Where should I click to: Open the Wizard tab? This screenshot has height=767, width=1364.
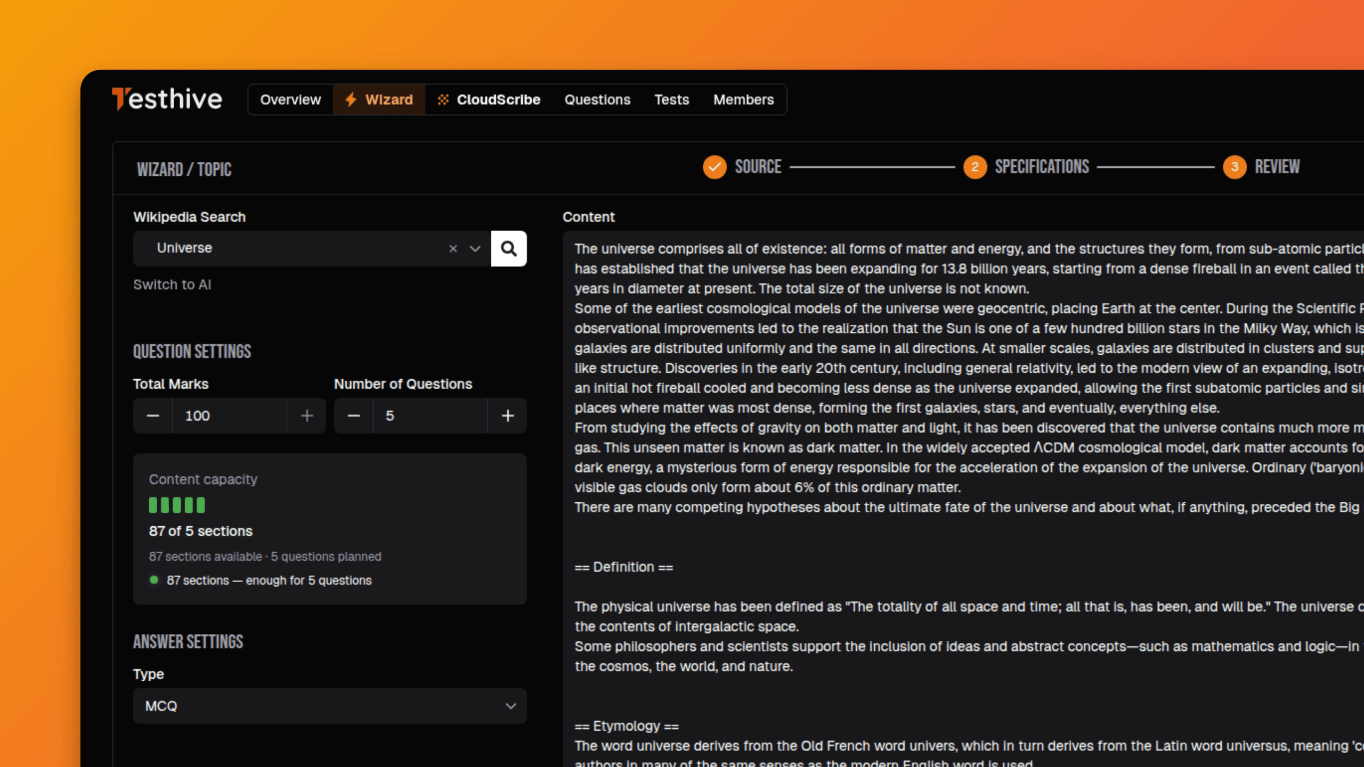pyautogui.click(x=379, y=100)
